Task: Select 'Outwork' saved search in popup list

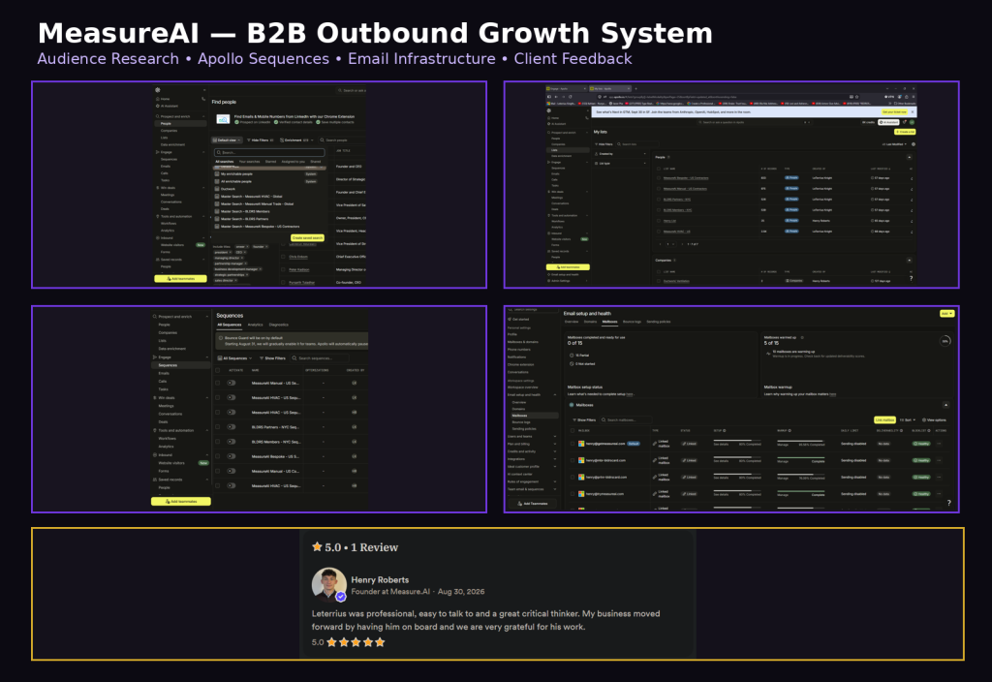Action: pyautogui.click(x=228, y=189)
